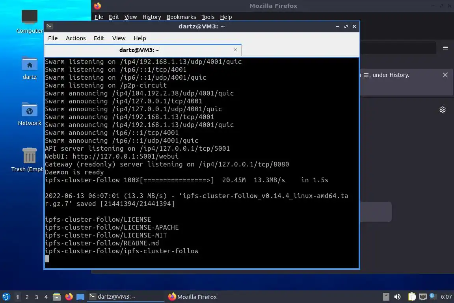Switch to workspace 2
Viewport: 454px width, 303px height.
click(x=27, y=297)
